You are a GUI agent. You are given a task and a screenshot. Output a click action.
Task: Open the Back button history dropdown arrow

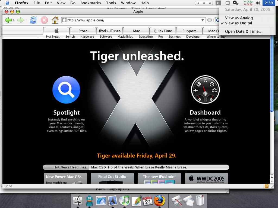pos(14,20)
